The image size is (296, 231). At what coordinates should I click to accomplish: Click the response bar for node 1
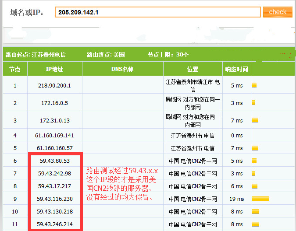[254, 85]
